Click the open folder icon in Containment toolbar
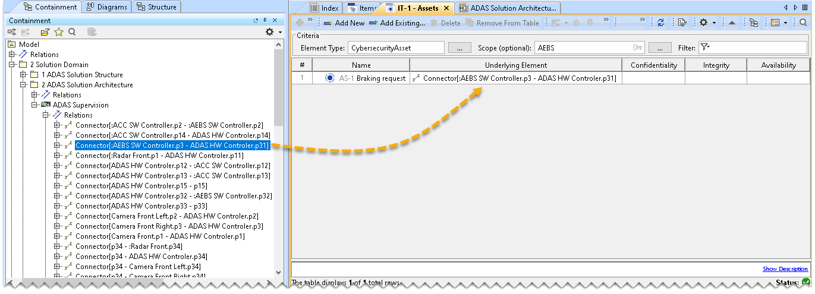This screenshot has height=294, width=815. pyautogui.click(x=45, y=32)
